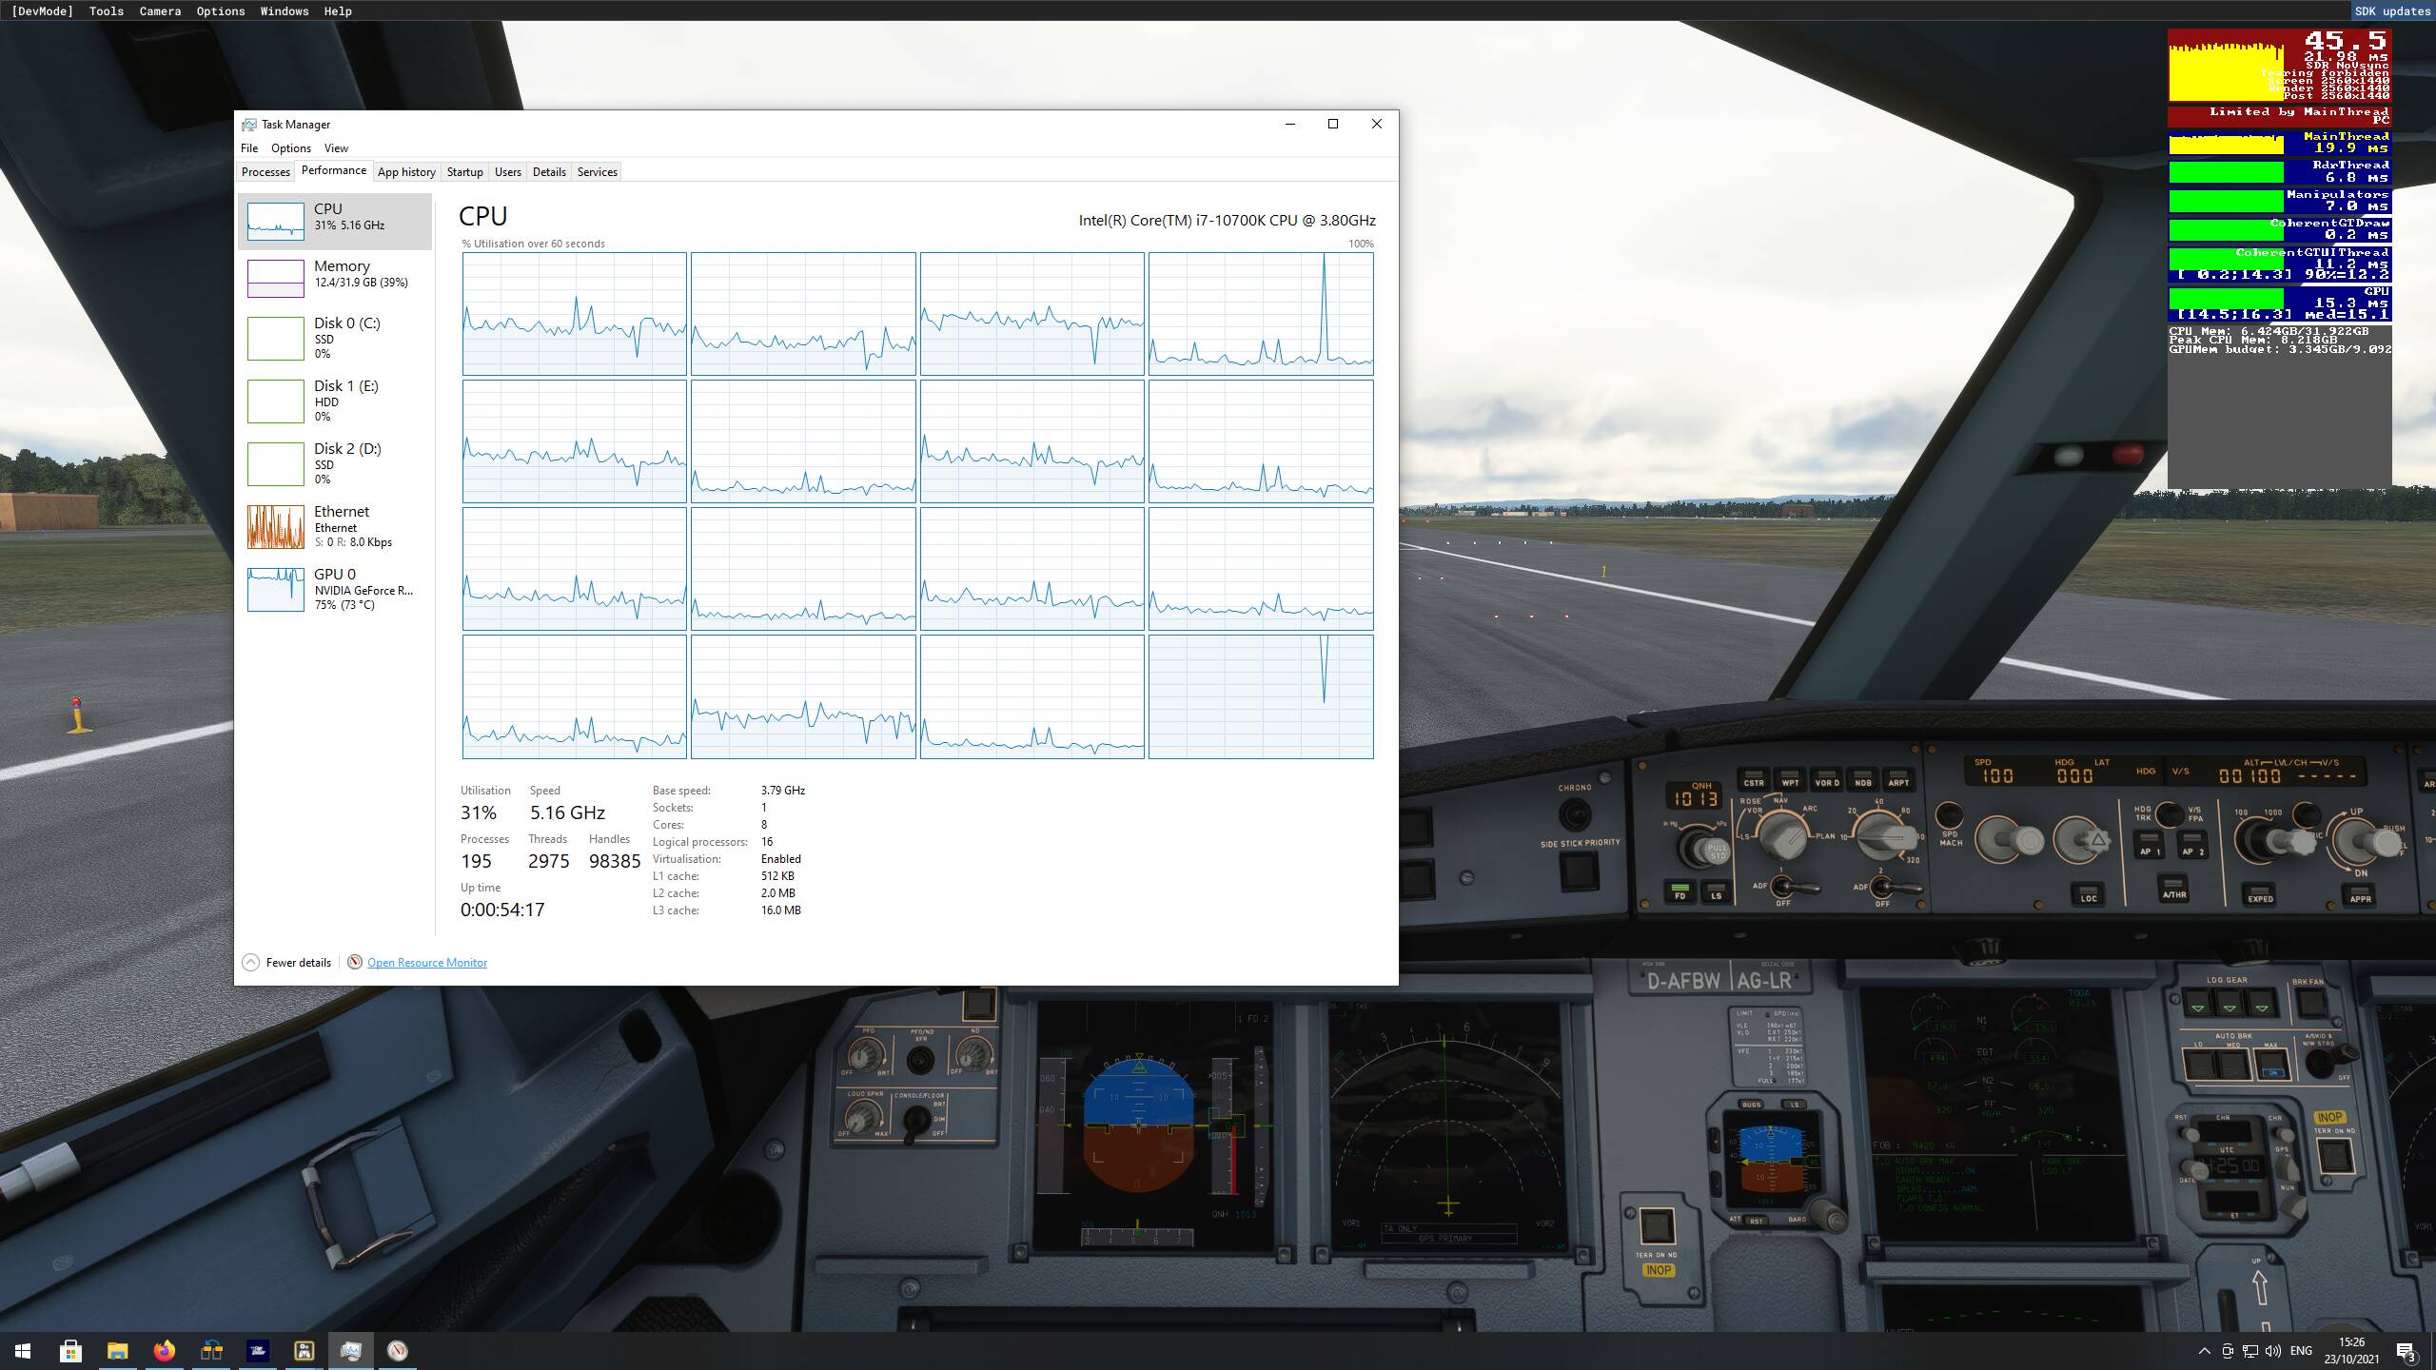The width and height of the screenshot is (2436, 1370).
Task: Open File Explorer from the taskbar
Action: 117,1350
